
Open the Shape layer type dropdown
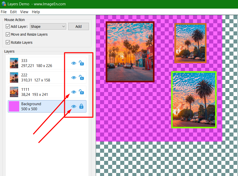[x=48, y=26]
